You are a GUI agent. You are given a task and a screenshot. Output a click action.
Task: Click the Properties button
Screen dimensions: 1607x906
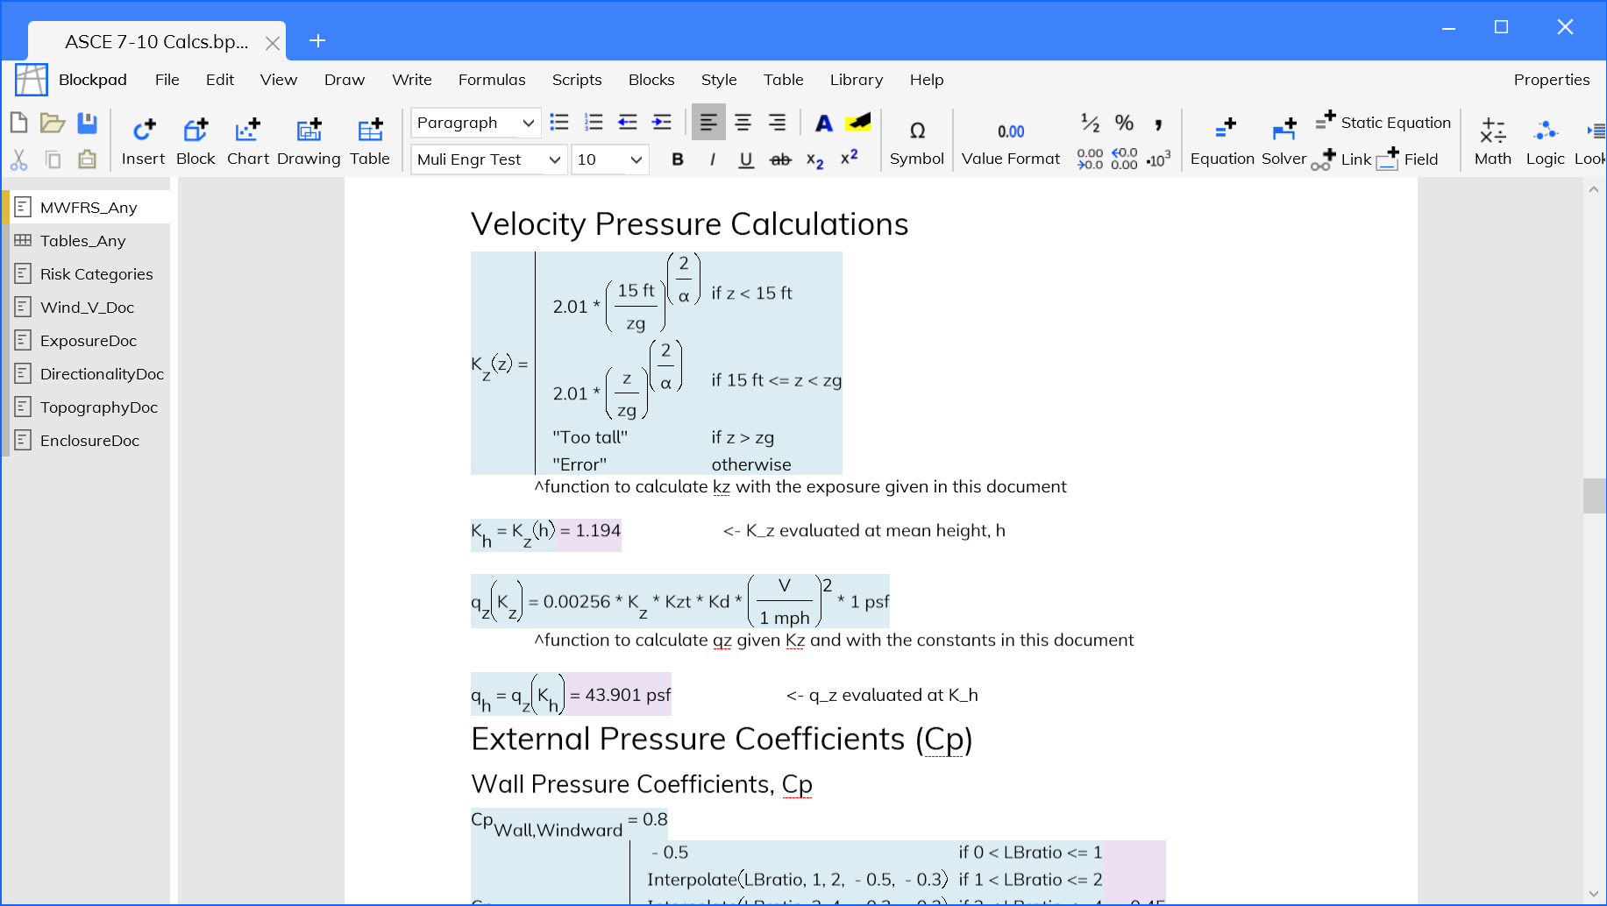point(1551,80)
